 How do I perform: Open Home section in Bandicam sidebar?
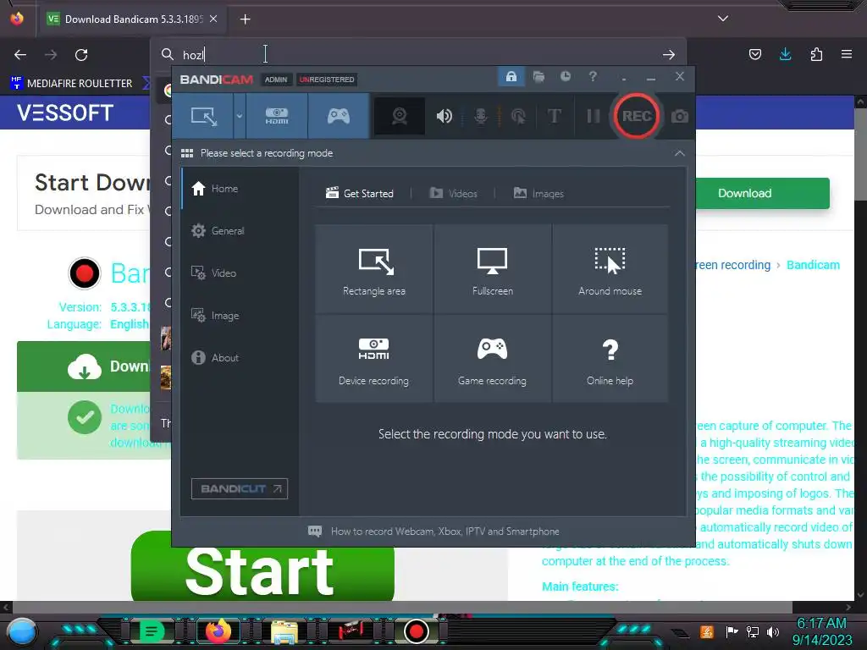[x=240, y=189]
